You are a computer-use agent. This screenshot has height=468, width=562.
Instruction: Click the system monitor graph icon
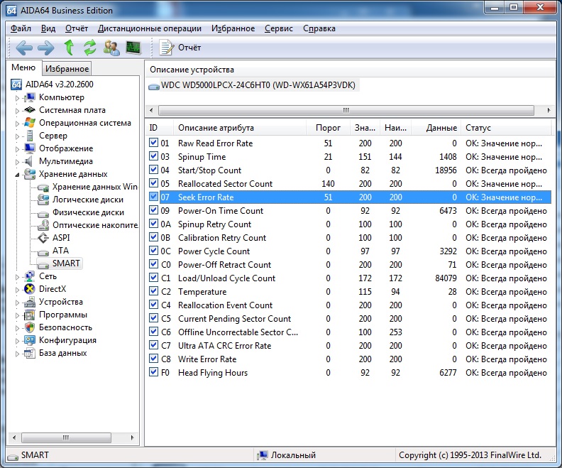tap(133, 48)
